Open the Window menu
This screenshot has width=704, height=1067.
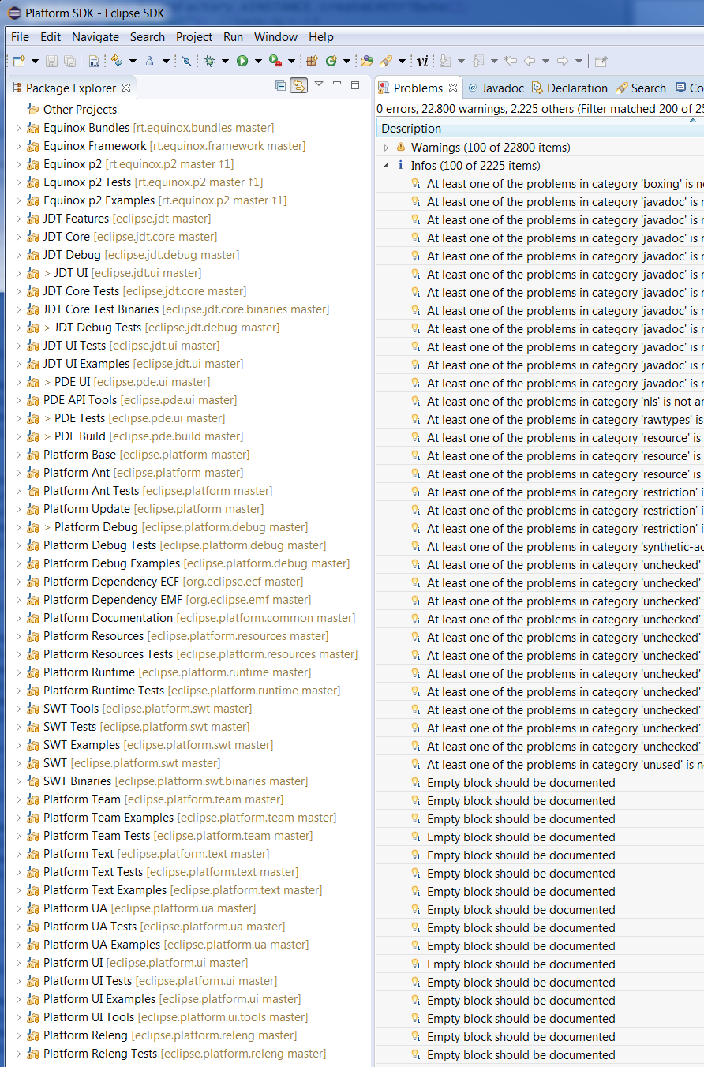[276, 37]
